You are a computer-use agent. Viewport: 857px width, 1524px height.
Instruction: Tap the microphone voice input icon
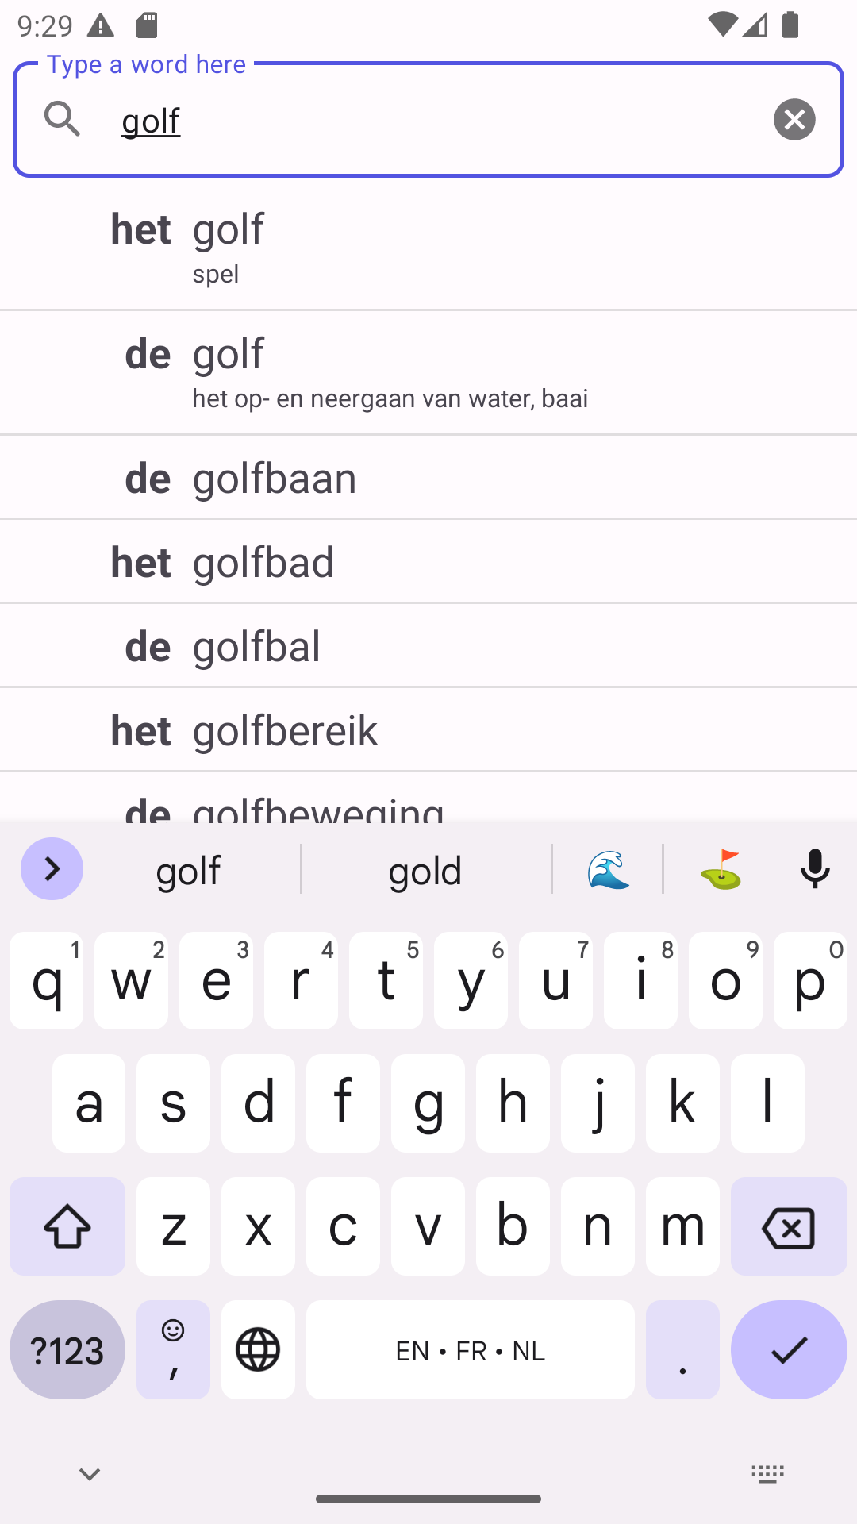click(x=815, y=869)
